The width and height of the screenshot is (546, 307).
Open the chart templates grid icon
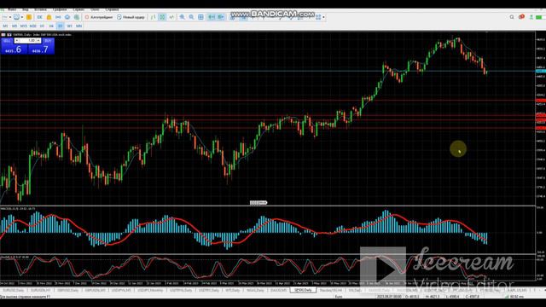point(318,17)
